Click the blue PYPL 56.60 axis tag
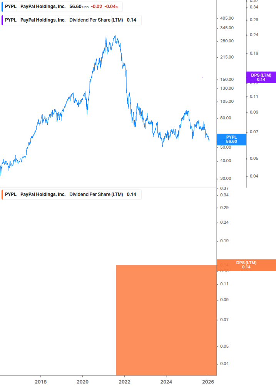Image resolution: width=276 pixels, height=387 pixels. [231, 139]
